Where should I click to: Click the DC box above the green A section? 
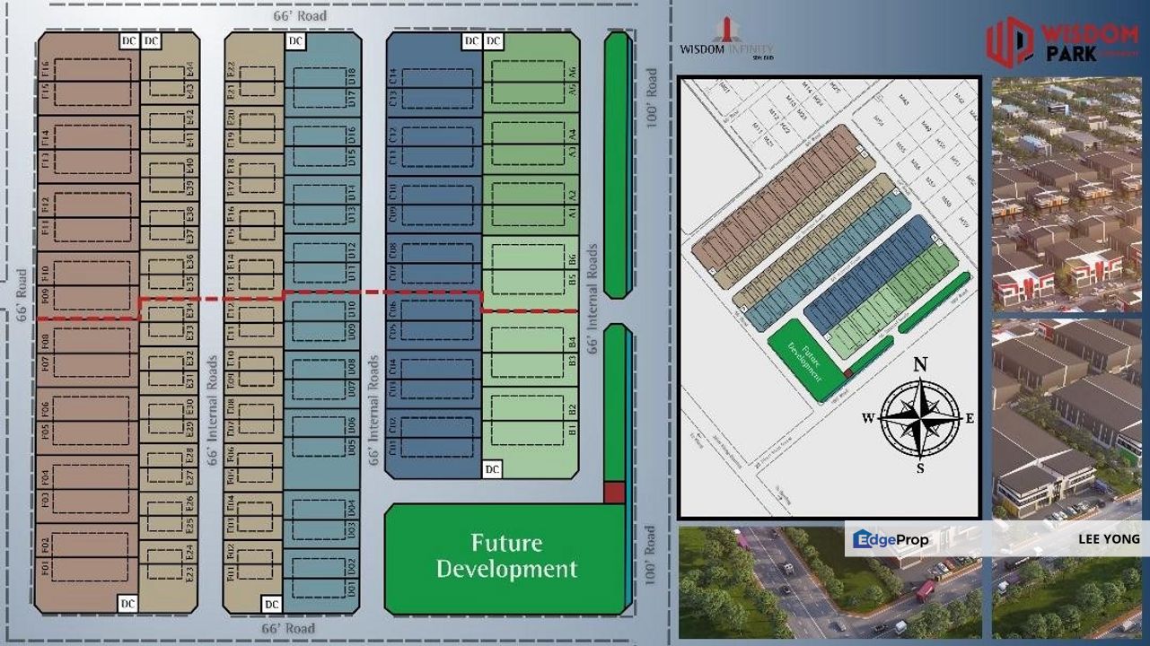pyautogui.click(x=493, y=40)
